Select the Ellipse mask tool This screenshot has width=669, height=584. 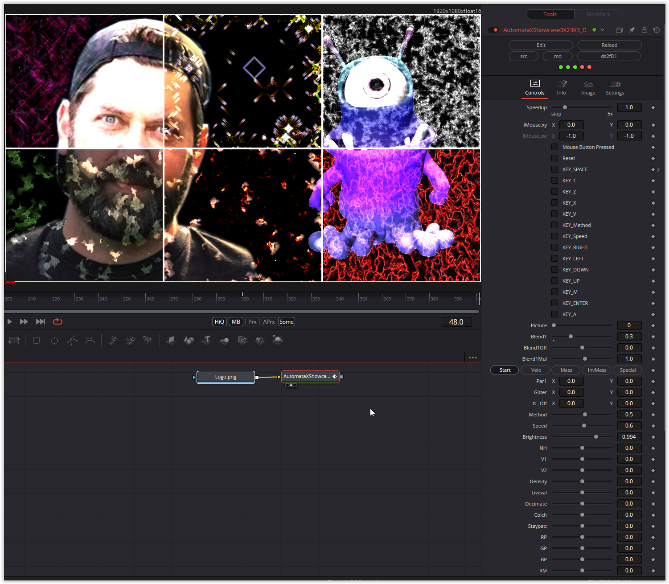tap(54, 340)
